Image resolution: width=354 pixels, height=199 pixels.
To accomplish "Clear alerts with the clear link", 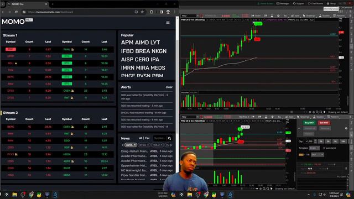I will click(169, 87).
